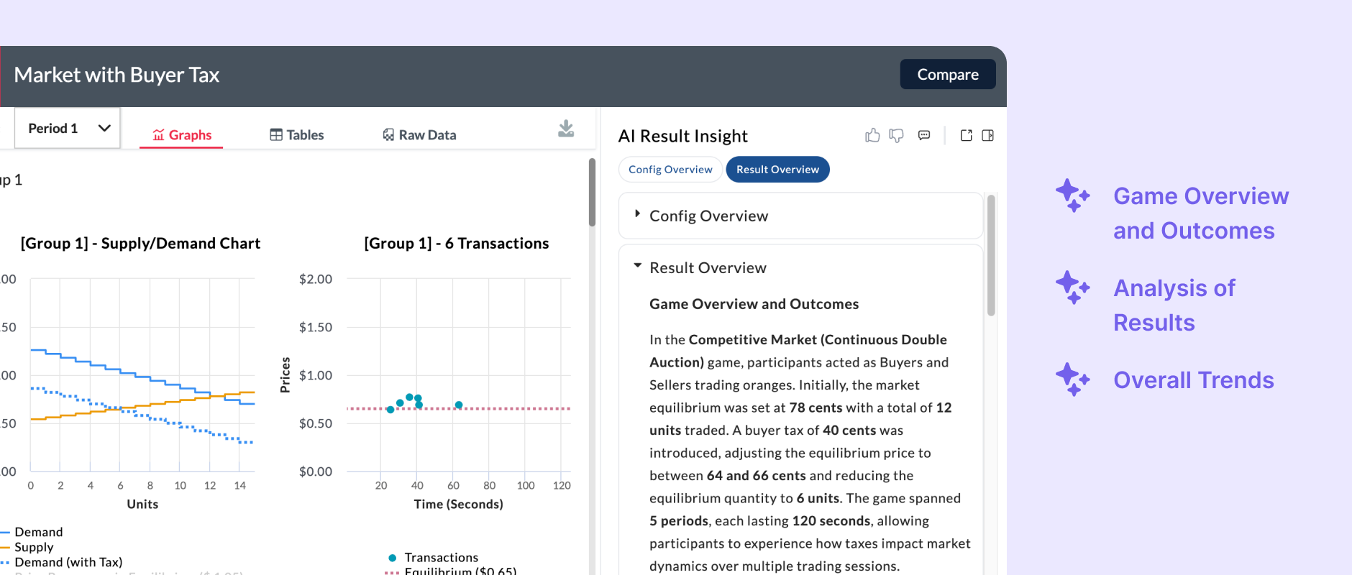The height and width of the screenshot is (575, 1352).
Task: Click '[Group 1] - 6 Transactions' title
Action: click(457, 244)
